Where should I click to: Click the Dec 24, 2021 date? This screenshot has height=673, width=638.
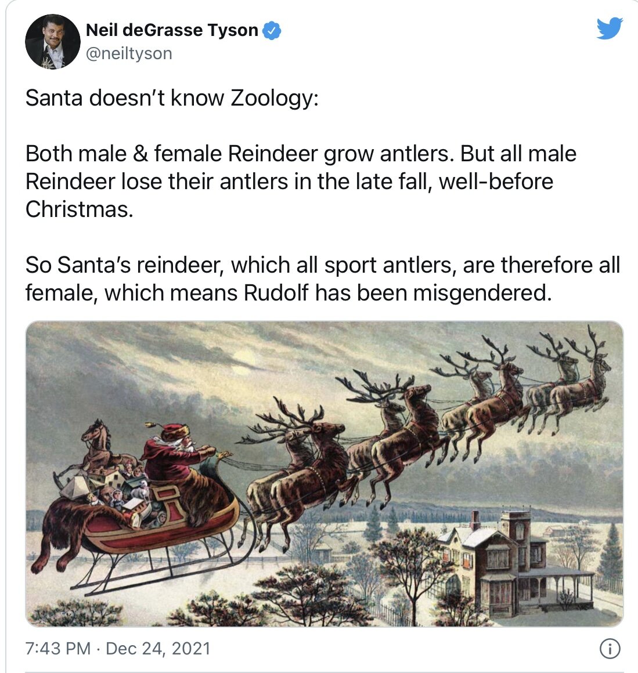pyautogui.click(x=158, y=648)
